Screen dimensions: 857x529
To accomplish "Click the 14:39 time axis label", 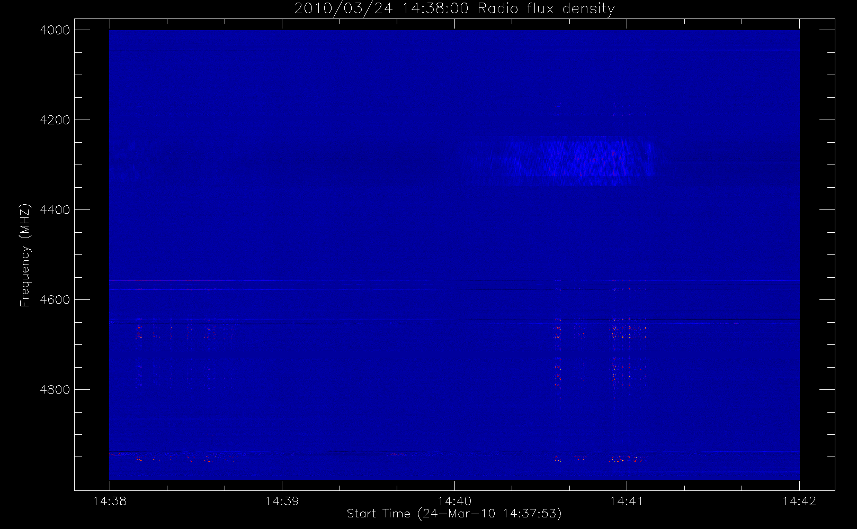I will (x=282, y=501).
